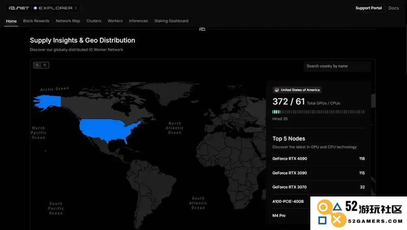The width and height of the screenshot is (407, 230).
Task: Open the Docs link
Action: point(393,8)
